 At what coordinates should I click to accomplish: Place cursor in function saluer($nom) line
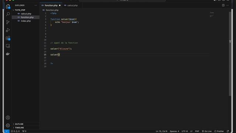pyautogui.click(x=63, y=19)
